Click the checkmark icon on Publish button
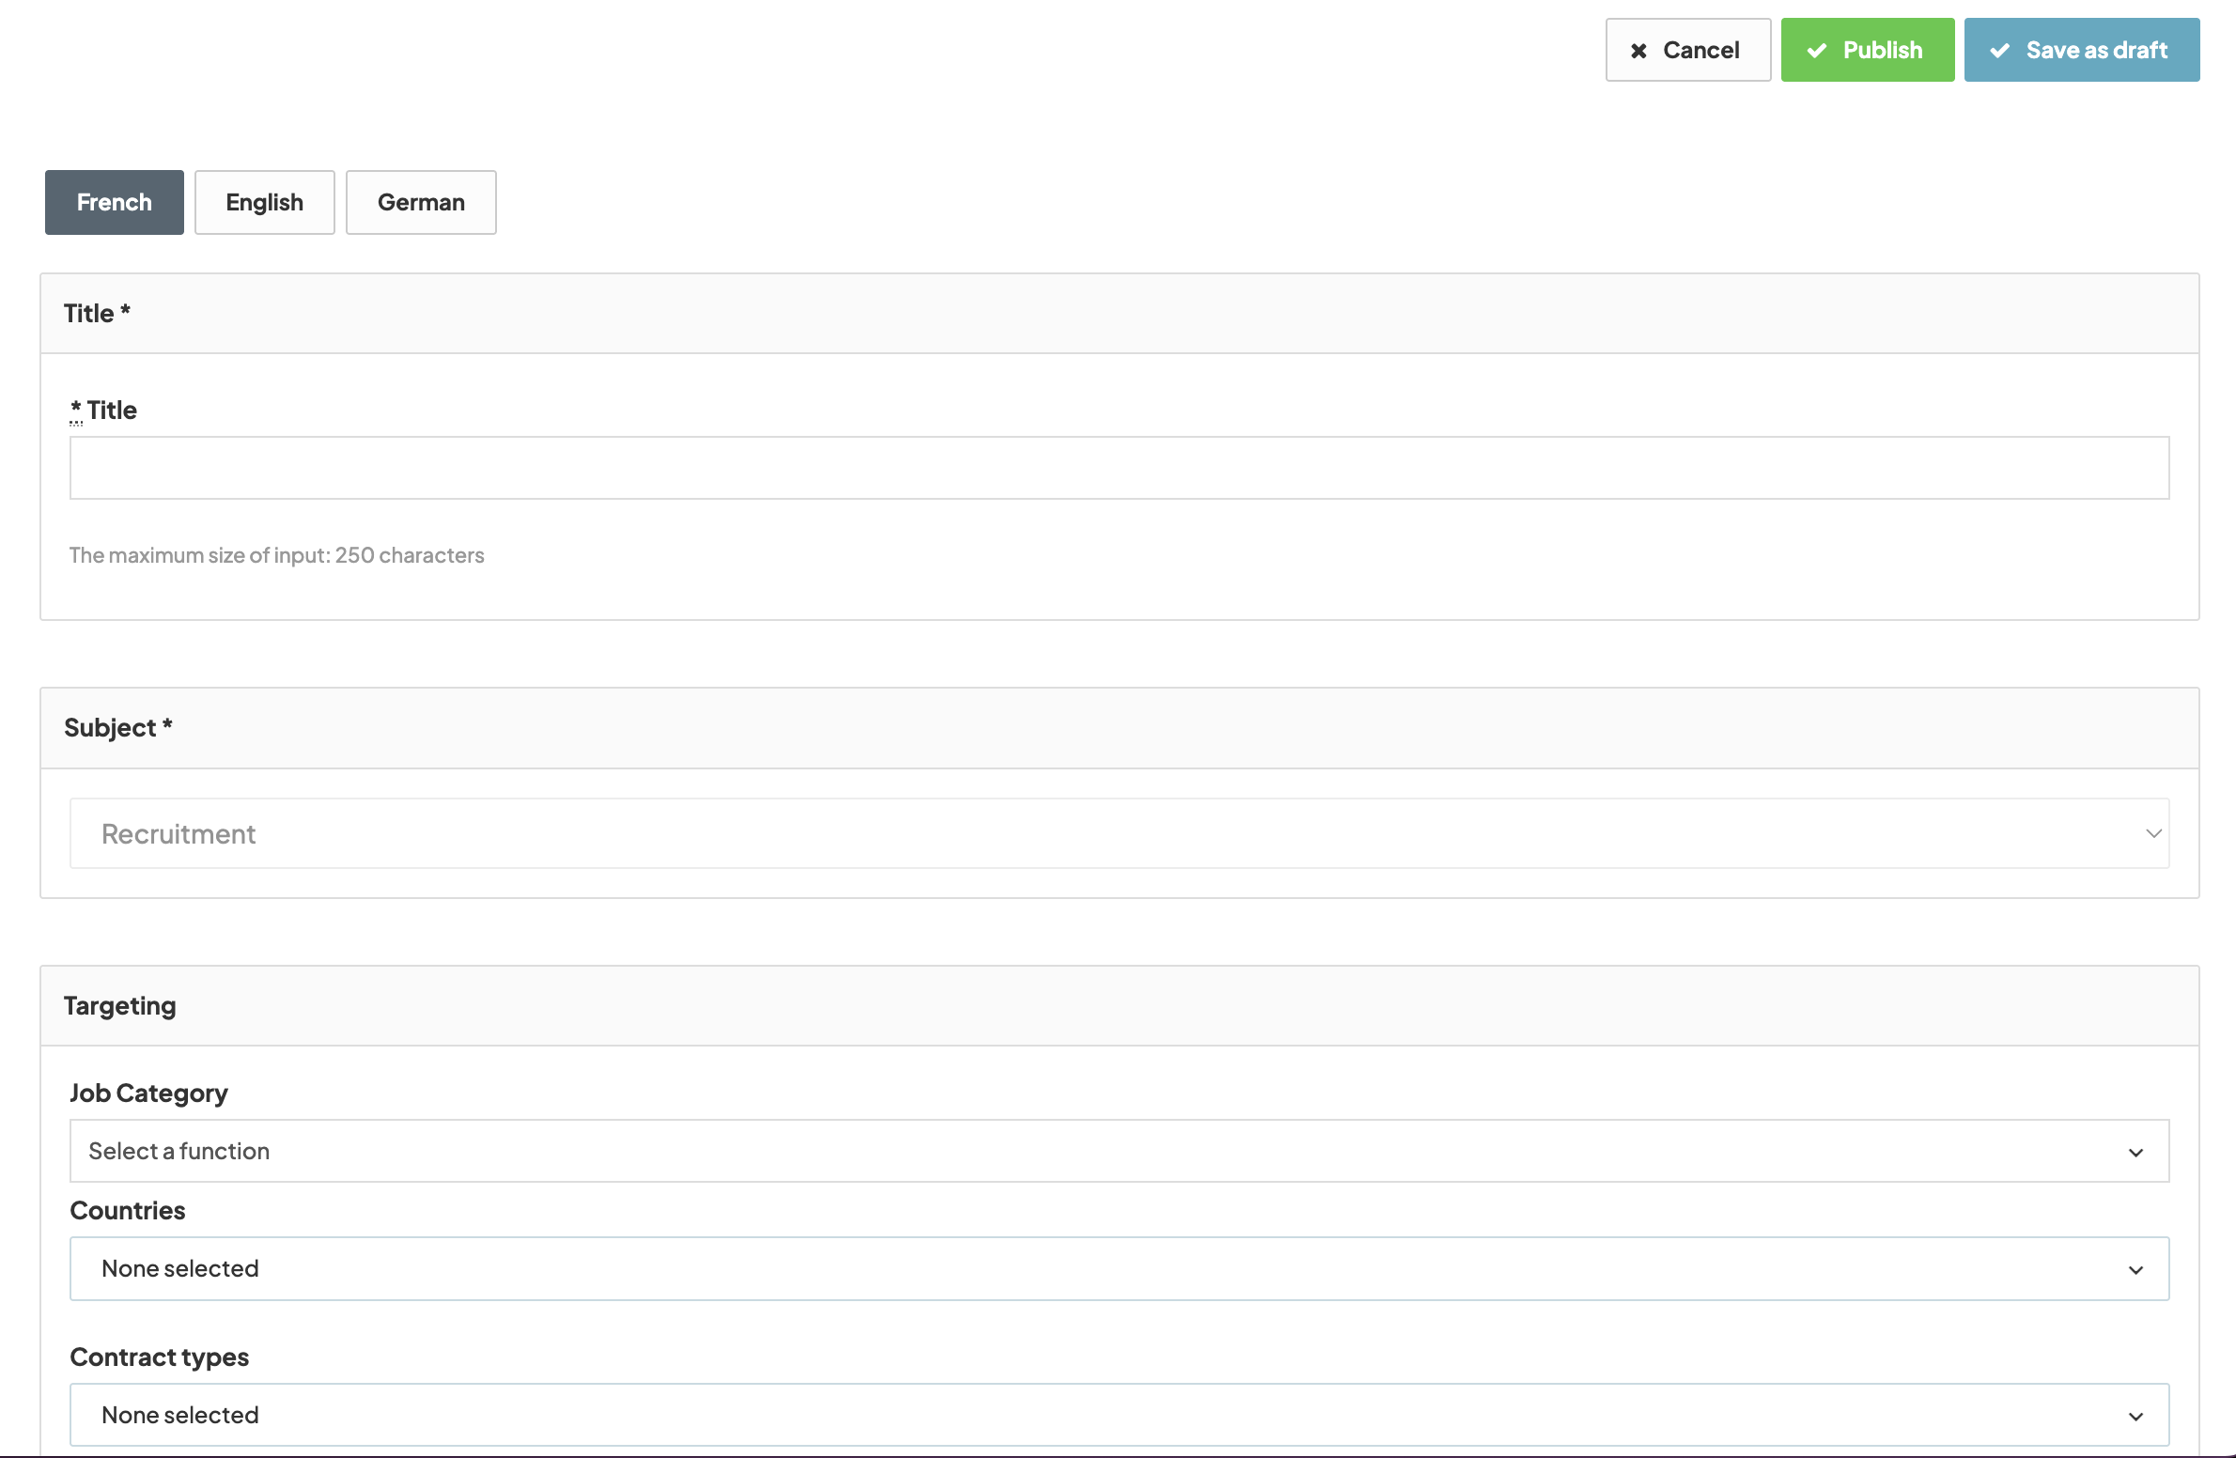The width and height of the screenshot is (2236, 1458). pos(1817,51)
